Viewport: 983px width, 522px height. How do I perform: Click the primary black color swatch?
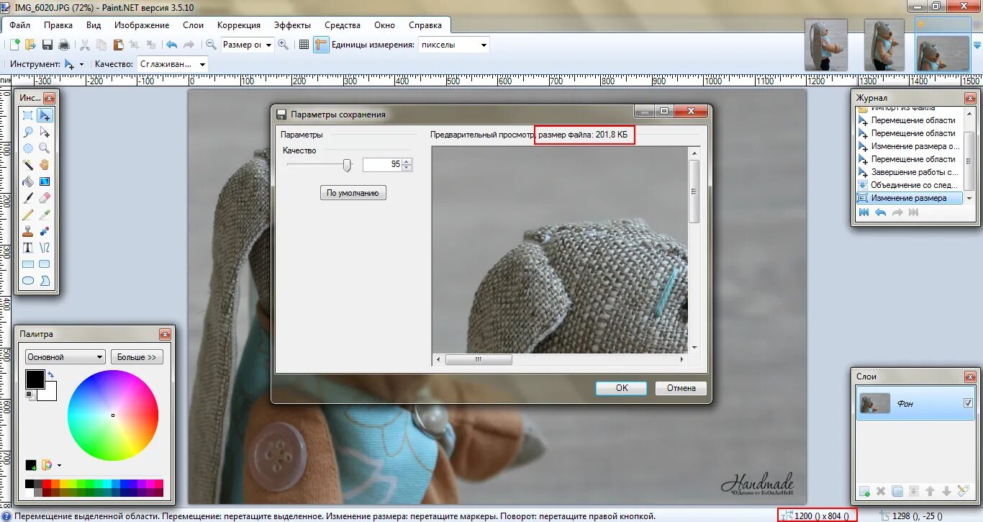click(35, 379)
